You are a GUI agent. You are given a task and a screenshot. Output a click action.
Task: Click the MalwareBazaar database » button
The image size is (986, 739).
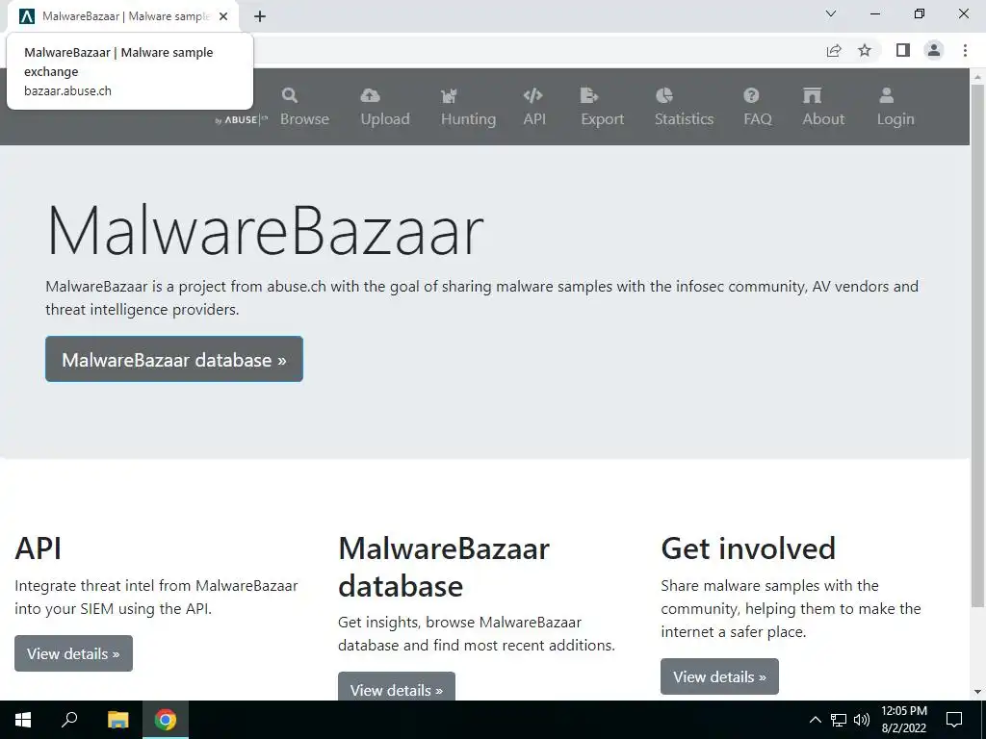coord(174,359)
